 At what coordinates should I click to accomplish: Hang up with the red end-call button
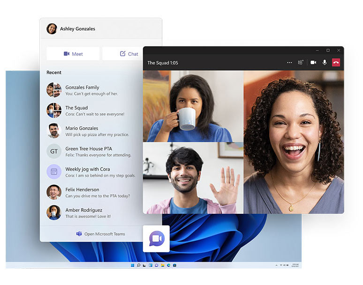coord(336,62)
